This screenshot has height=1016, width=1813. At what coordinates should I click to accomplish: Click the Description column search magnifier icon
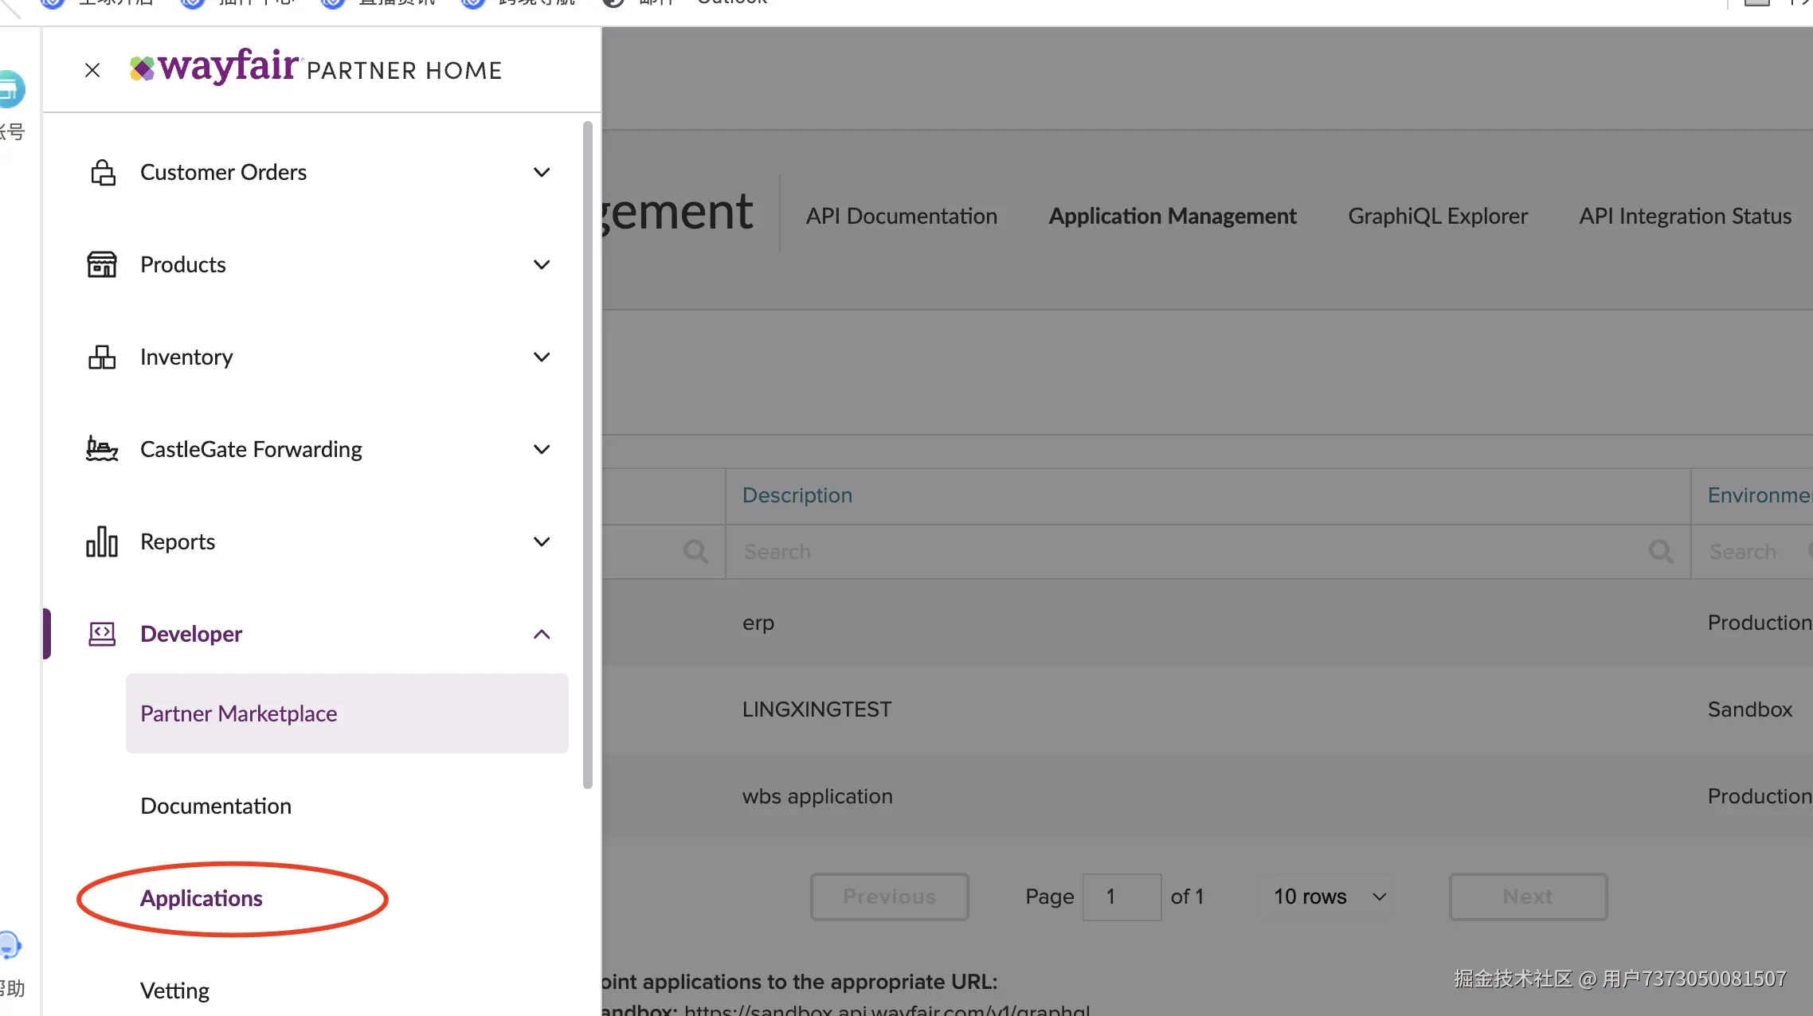pyautogui.click(x=1661, y=551)
